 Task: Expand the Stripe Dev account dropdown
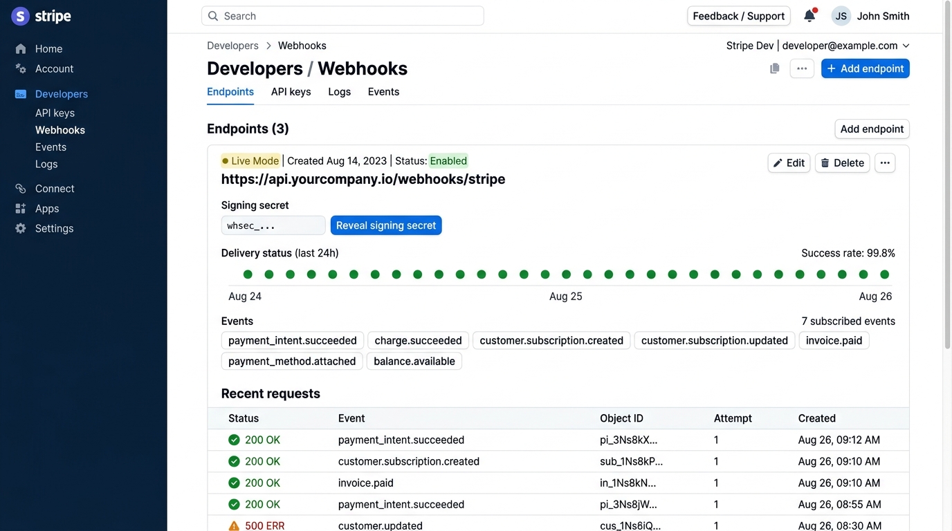818,46
